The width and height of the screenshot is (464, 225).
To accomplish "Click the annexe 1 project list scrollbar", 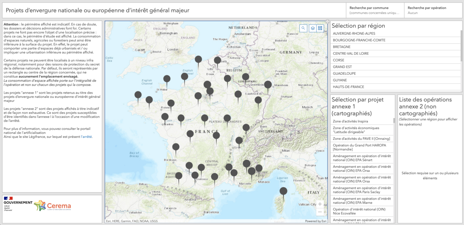I will tap(394, 121).
